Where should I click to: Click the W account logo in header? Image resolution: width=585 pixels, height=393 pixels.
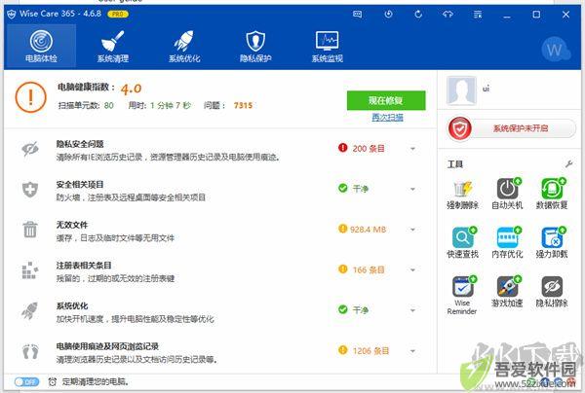[x=554, y=49]
